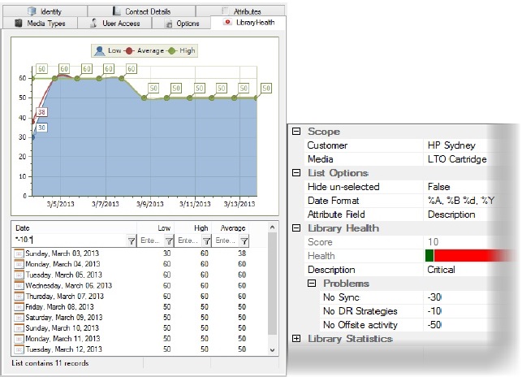Collapse the Library Health section
This screenshot has height=377, width=522.
pos(296,228)
